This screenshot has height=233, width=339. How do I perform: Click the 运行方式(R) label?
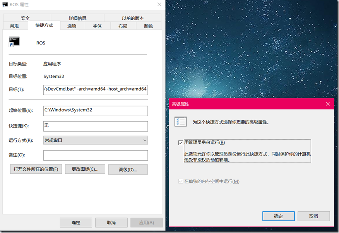21,140
